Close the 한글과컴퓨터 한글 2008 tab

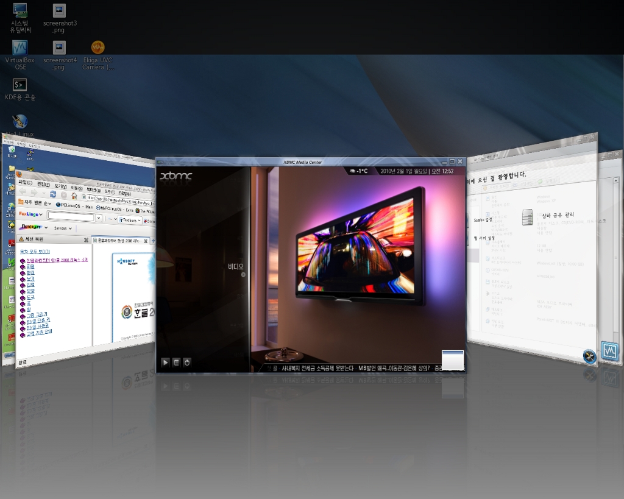point(146,241)
